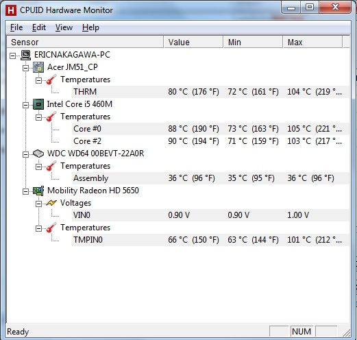This screenshot has width=357, height=340.
Task: Select the THRM sensor row
Action: [x=210, y=92]
